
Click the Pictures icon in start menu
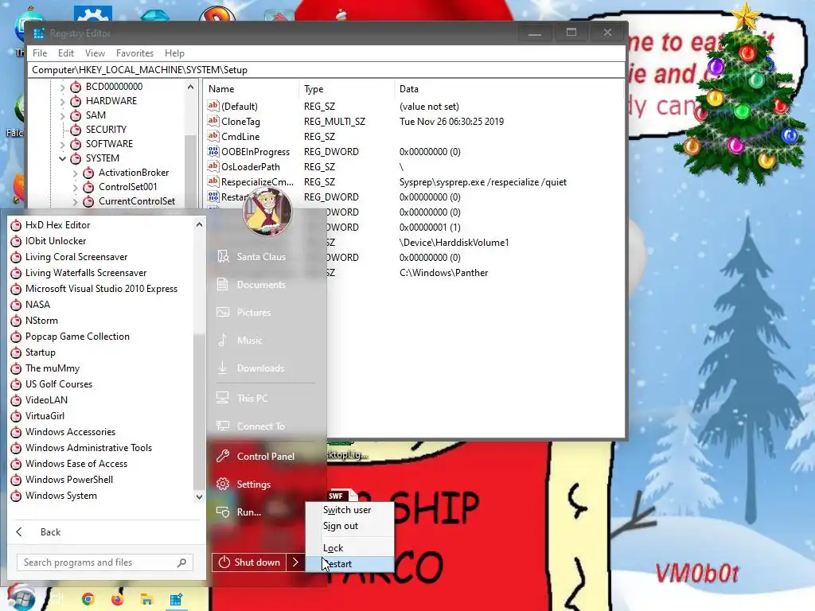pyautogui.click(x=223, y=312)
